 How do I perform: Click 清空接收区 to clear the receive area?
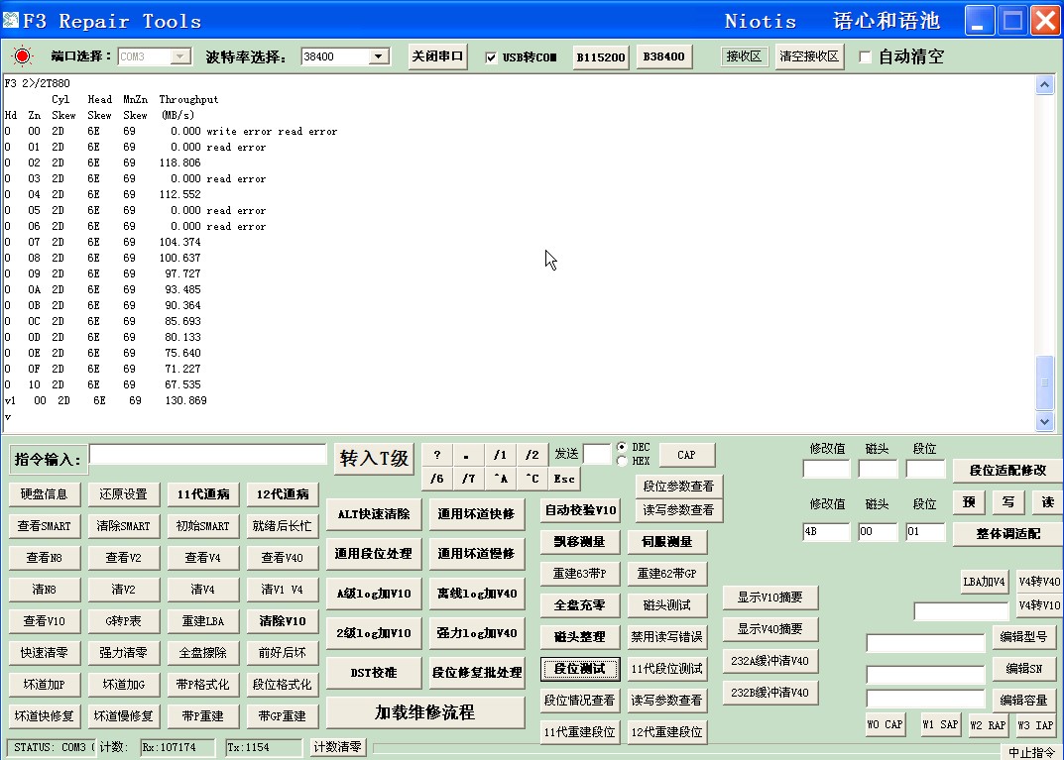[809, 56]
